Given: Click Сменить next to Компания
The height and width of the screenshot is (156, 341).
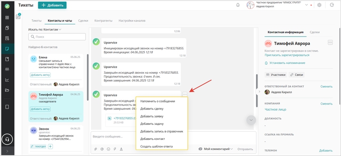Looking at the screenshot, I should (x=326, y=104).
